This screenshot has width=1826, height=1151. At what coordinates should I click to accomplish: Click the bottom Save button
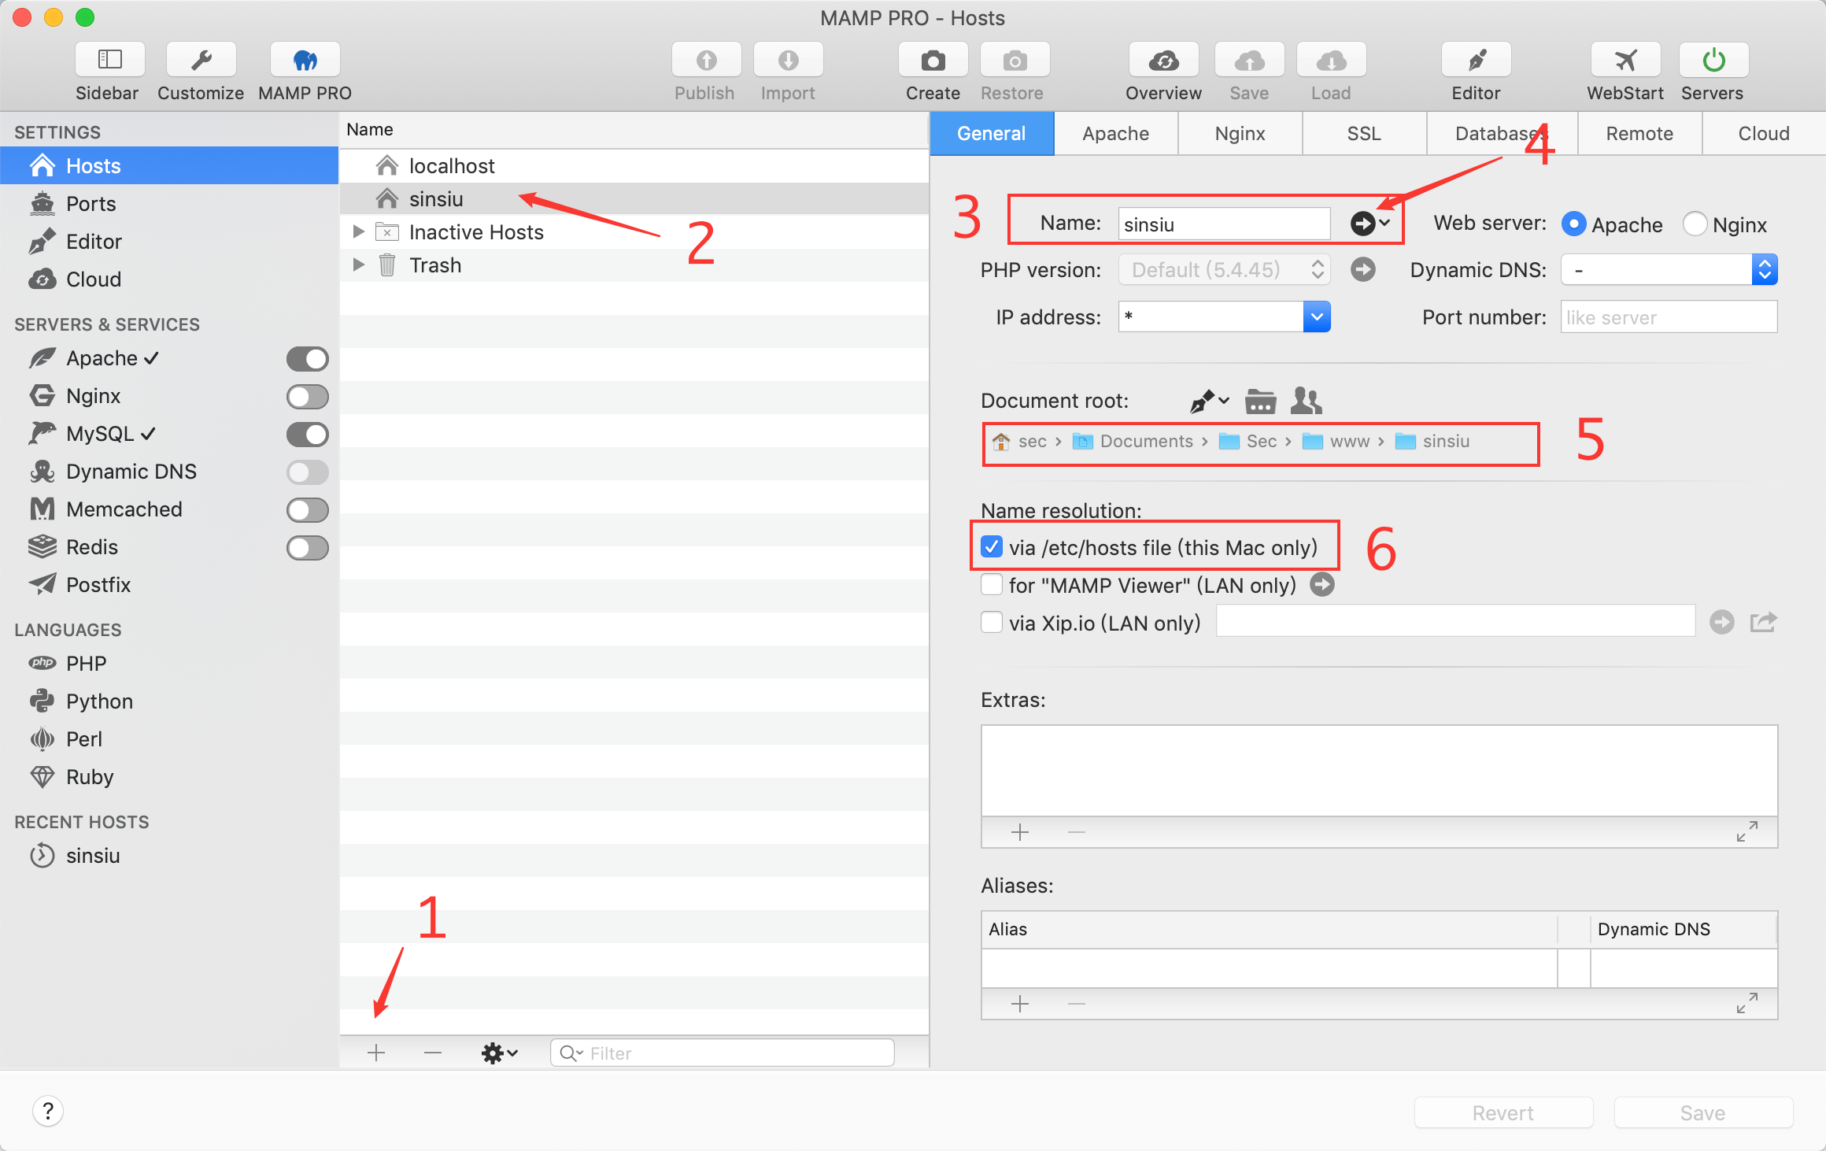1703,1112
